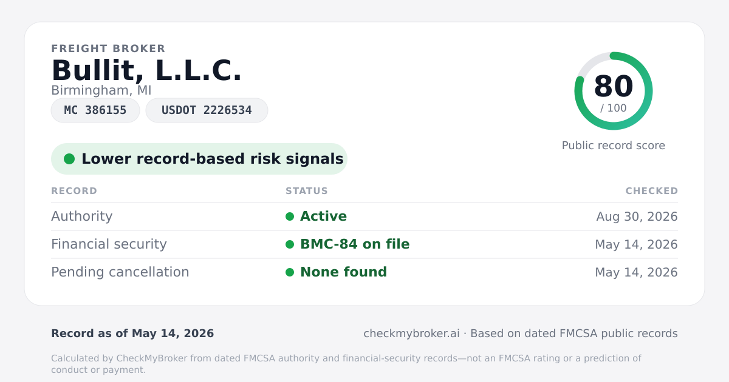Screen dimensions: 729x382
Task: Click the Lower record-based risk signals badge
Action: point(199,159)
